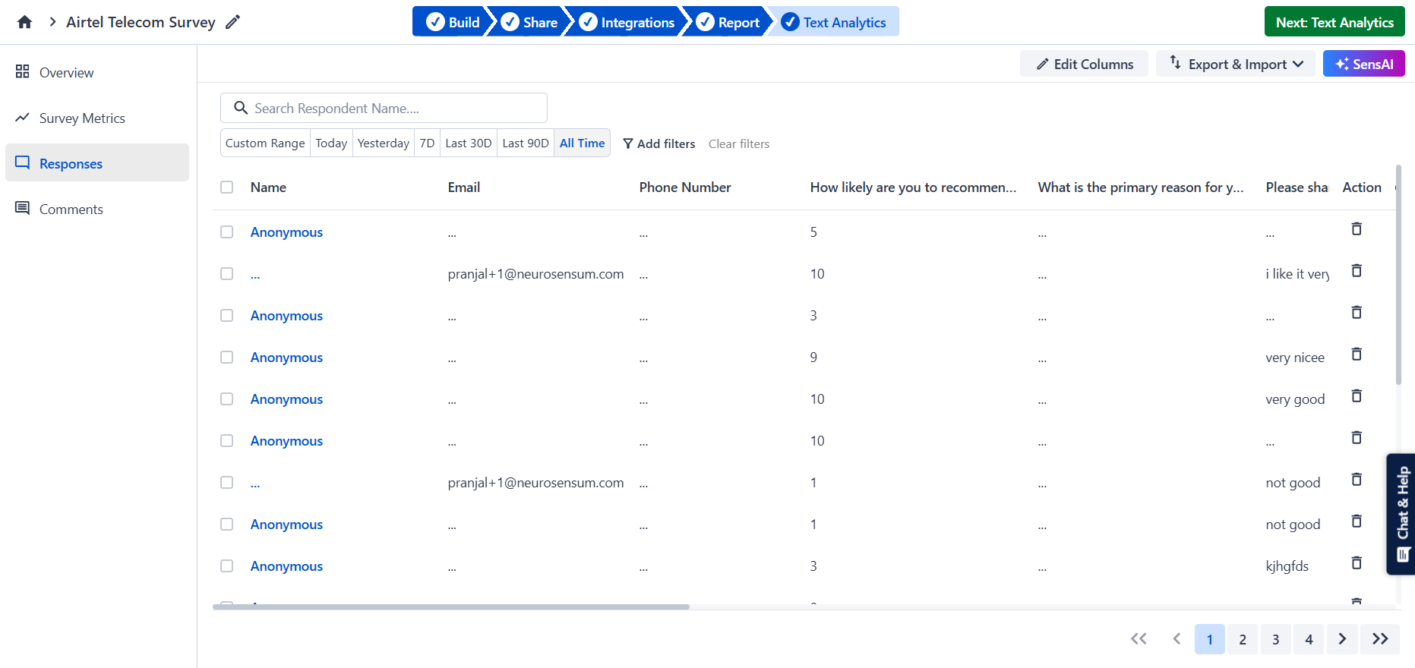Click the home icon in breadcrumb
The height and width of the screenshot is (668, 1415).
24,22
